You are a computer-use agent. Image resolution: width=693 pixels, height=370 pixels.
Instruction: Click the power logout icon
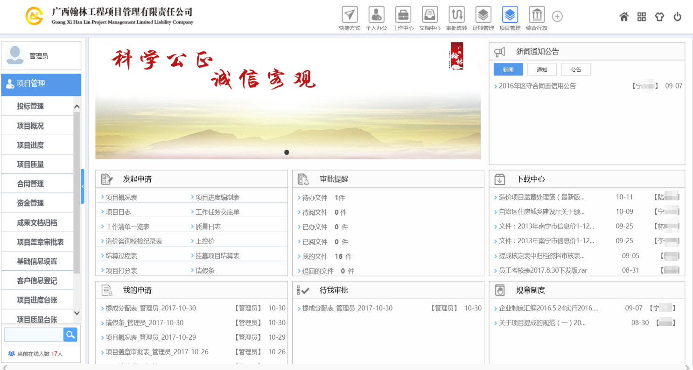(678, 17)
